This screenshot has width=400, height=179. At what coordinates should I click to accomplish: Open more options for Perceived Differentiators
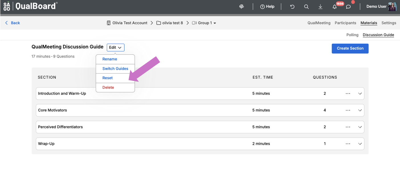click(348, 127)
